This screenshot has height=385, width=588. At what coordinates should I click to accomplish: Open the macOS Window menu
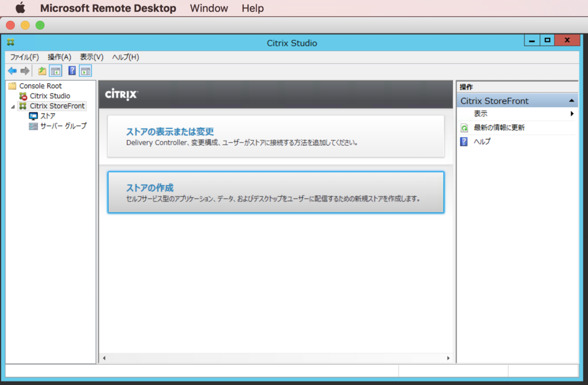pyautogui.click(x=209, y=8)
